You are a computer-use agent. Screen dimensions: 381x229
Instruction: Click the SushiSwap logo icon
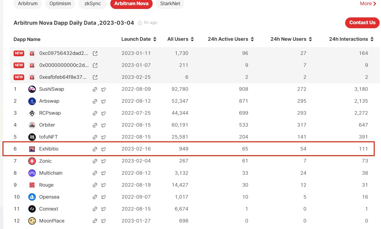coord(32,89)
